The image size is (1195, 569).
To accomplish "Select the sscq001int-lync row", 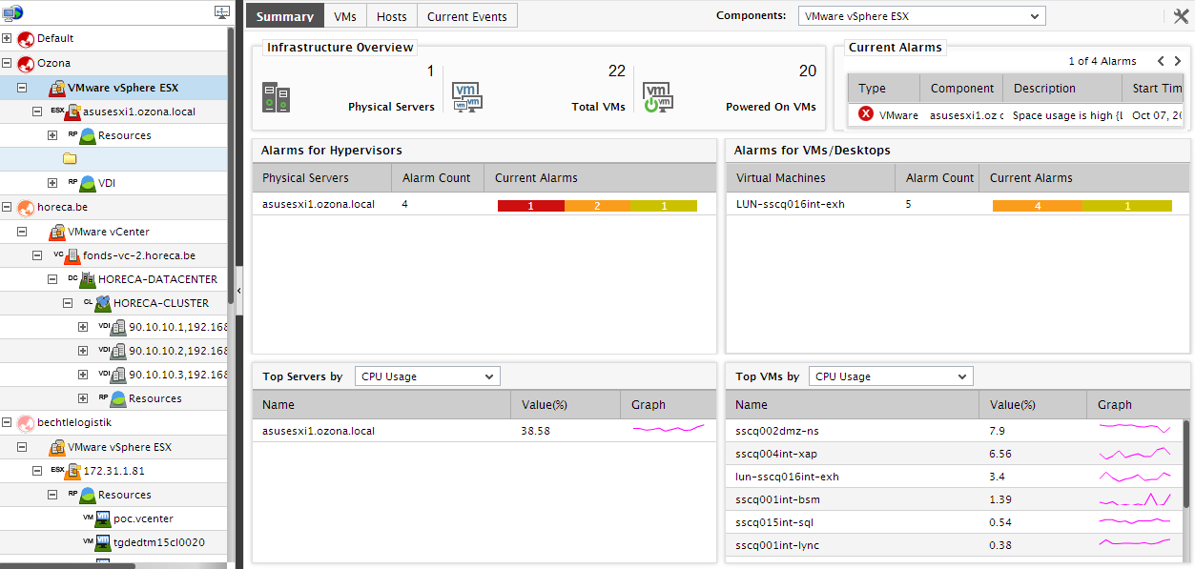I will pyautogui.click(x=954, y=545).
